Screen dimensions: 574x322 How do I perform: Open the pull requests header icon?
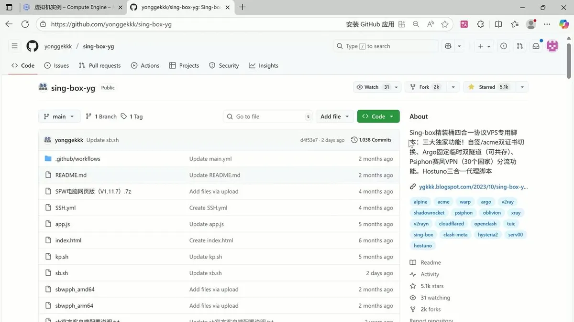519,46
